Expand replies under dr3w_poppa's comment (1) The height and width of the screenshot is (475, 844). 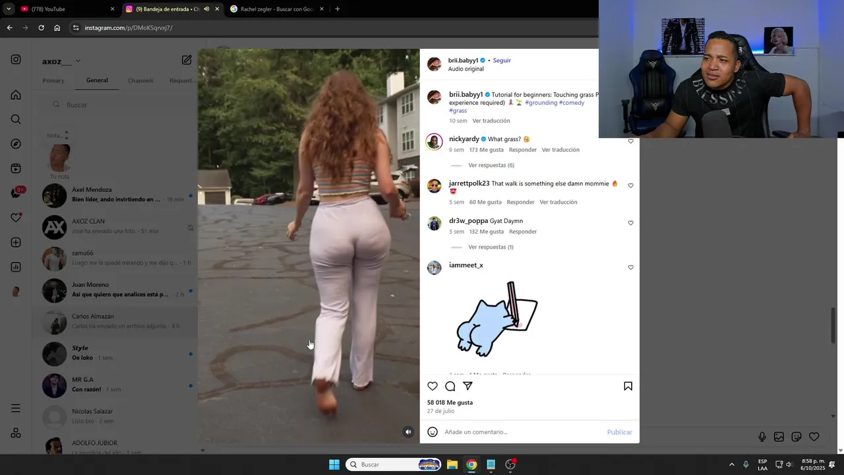coord(491,247)
